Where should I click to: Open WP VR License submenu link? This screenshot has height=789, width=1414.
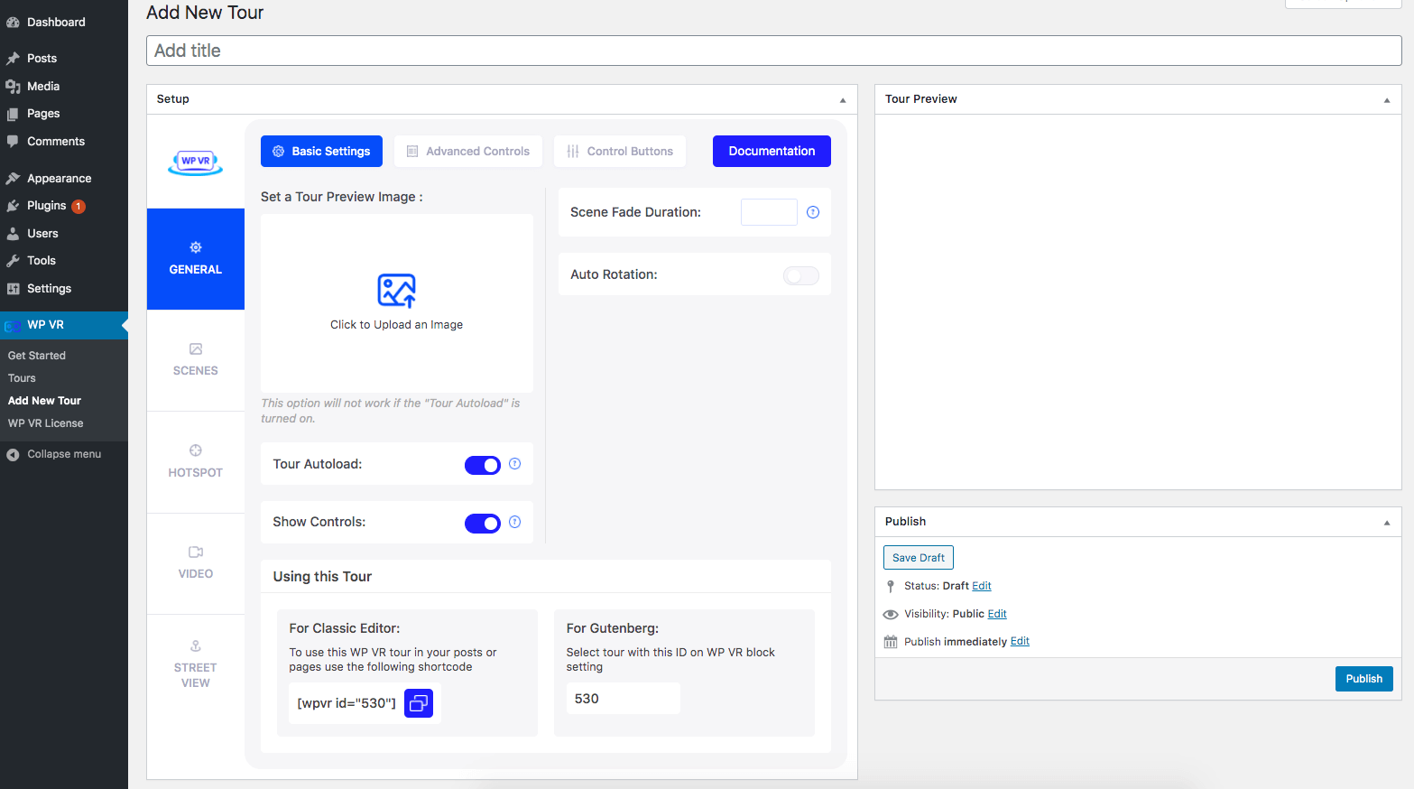click(46, 423)
